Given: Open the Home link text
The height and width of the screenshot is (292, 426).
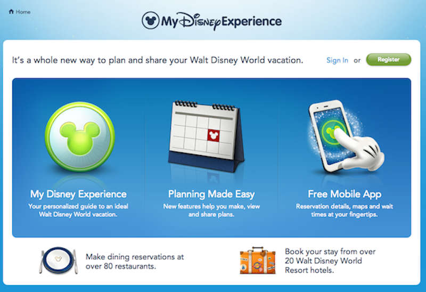Looking at the screenshot, I should click(x=23, y=12).
